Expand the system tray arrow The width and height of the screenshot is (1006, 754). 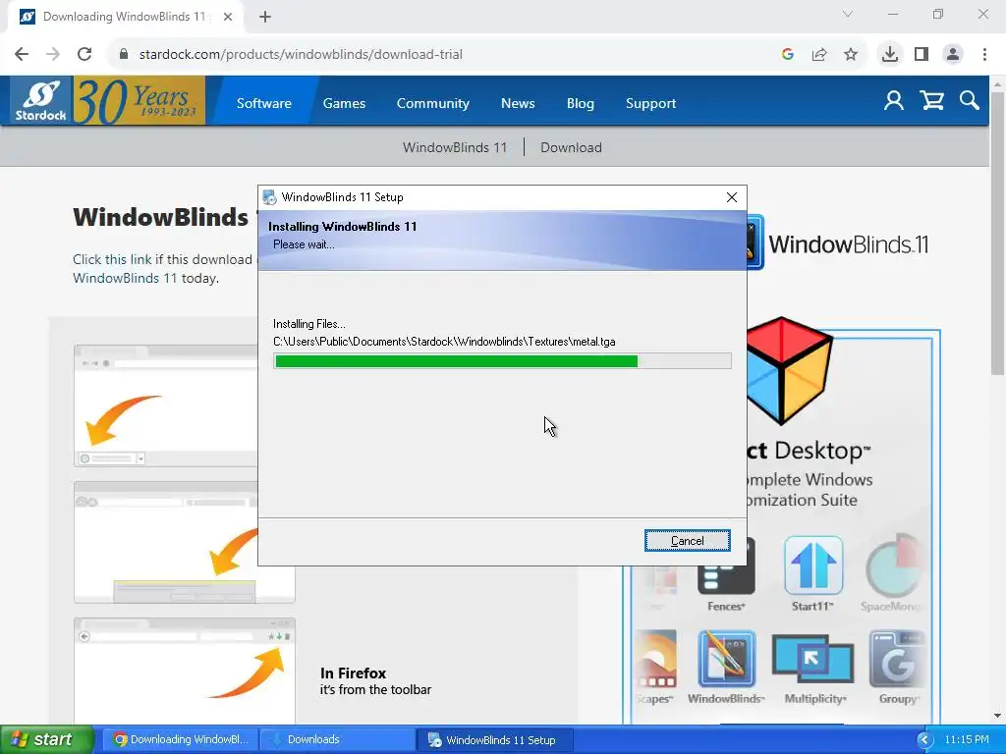(924, 740)
